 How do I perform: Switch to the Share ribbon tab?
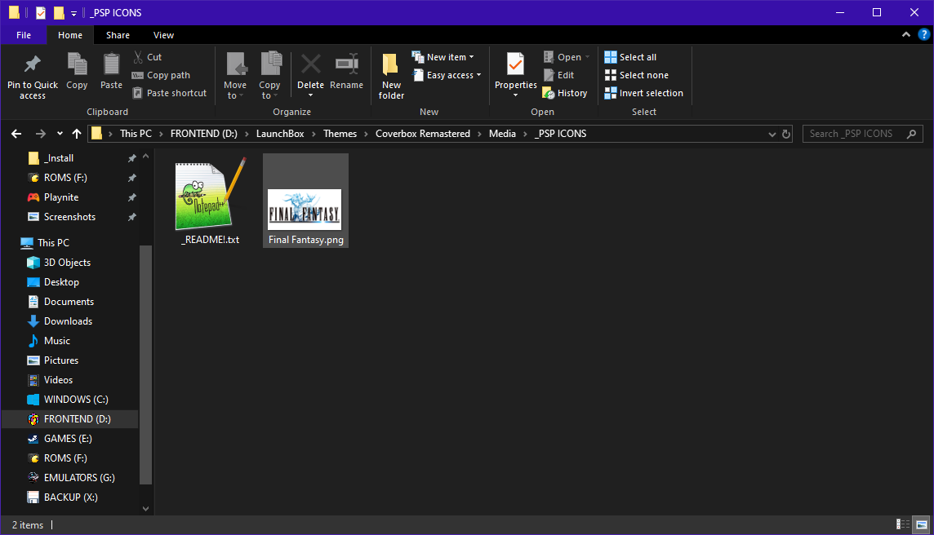[118, 35]
